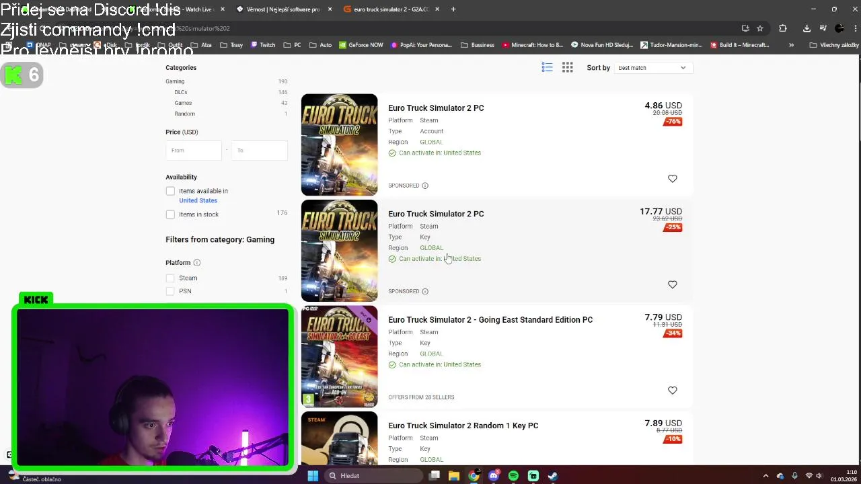Open Task View on the taskbar

435,476
